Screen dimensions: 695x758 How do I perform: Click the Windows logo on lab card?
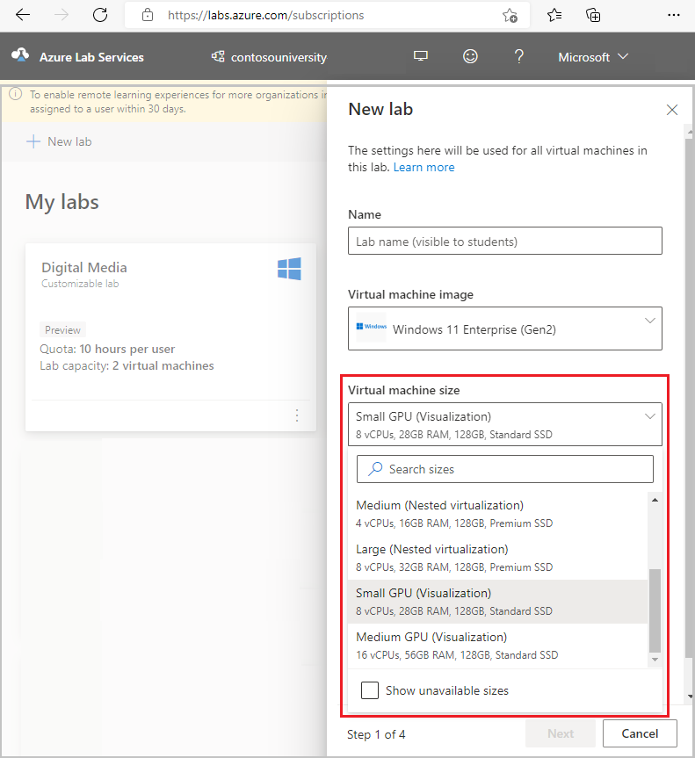(289, 269)
